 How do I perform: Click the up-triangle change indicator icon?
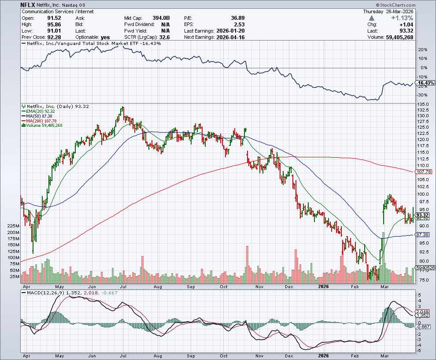coord(372,18)
